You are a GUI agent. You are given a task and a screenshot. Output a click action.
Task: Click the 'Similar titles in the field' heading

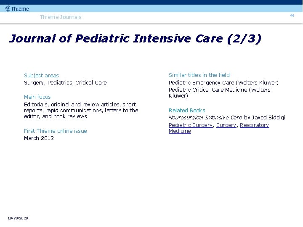tap(199, 75)
